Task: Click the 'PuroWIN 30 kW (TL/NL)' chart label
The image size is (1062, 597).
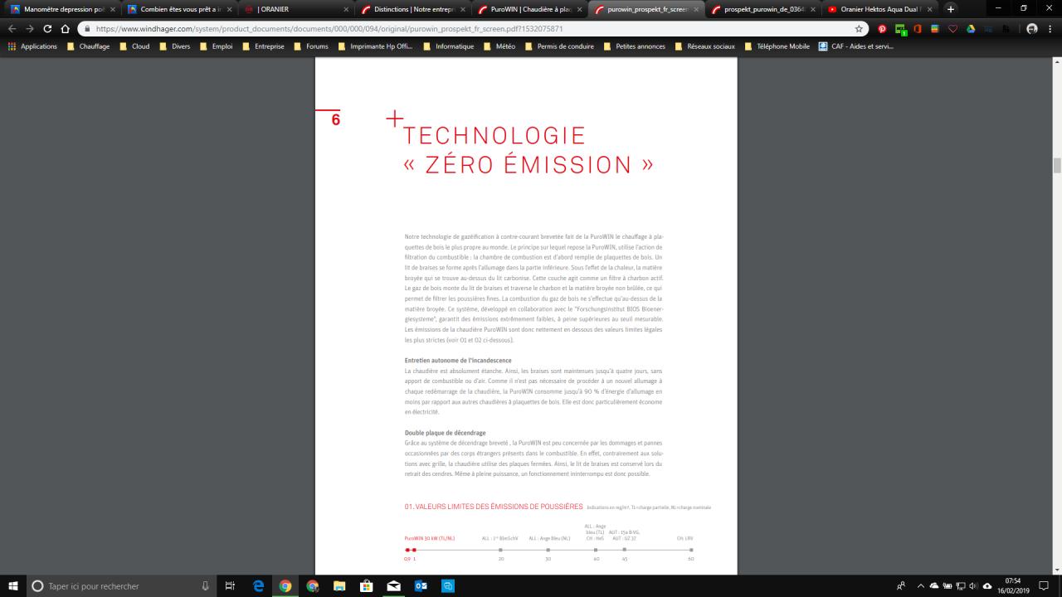Action: coord(430,538)
